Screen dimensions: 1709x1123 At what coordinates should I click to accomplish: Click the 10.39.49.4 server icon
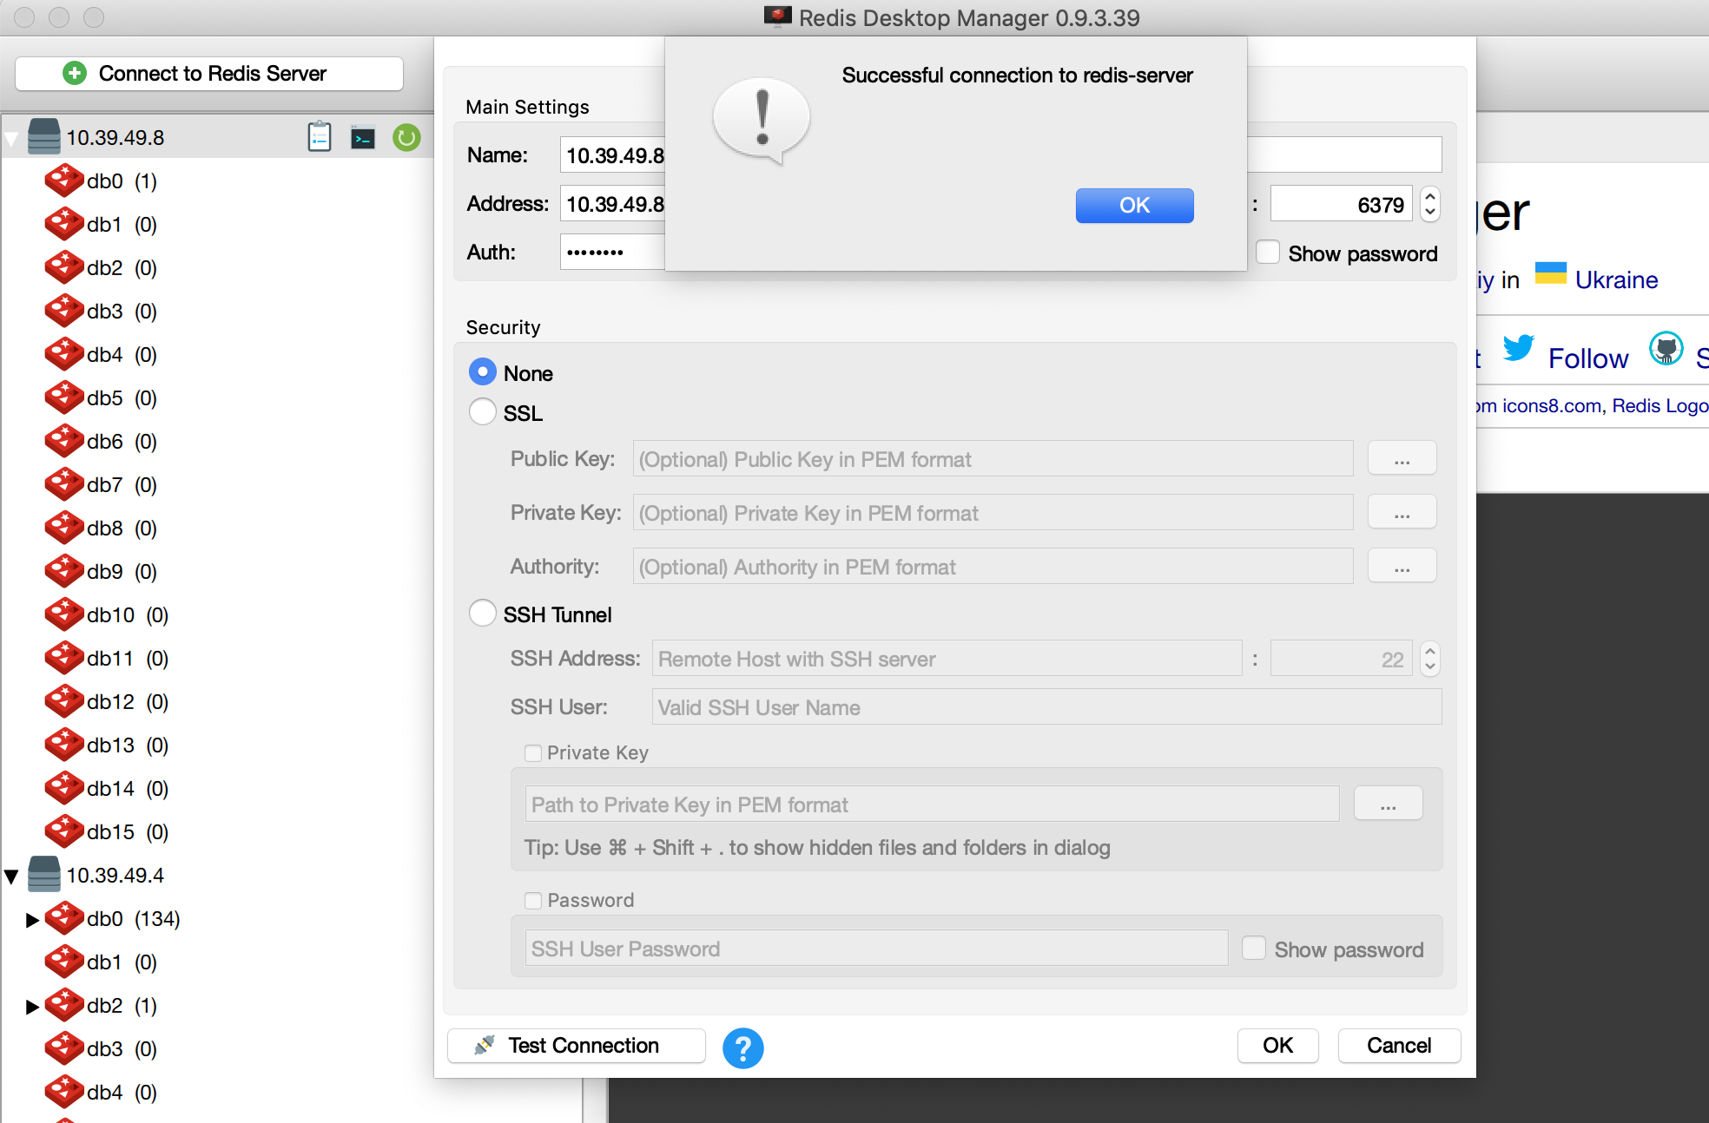pyautogui.click(x=43, y=874)
